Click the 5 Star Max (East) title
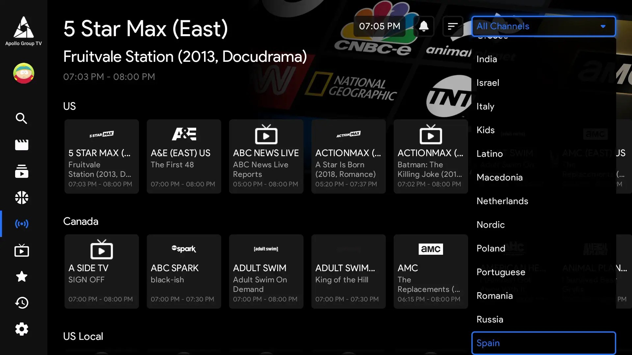 coord(145,29)
